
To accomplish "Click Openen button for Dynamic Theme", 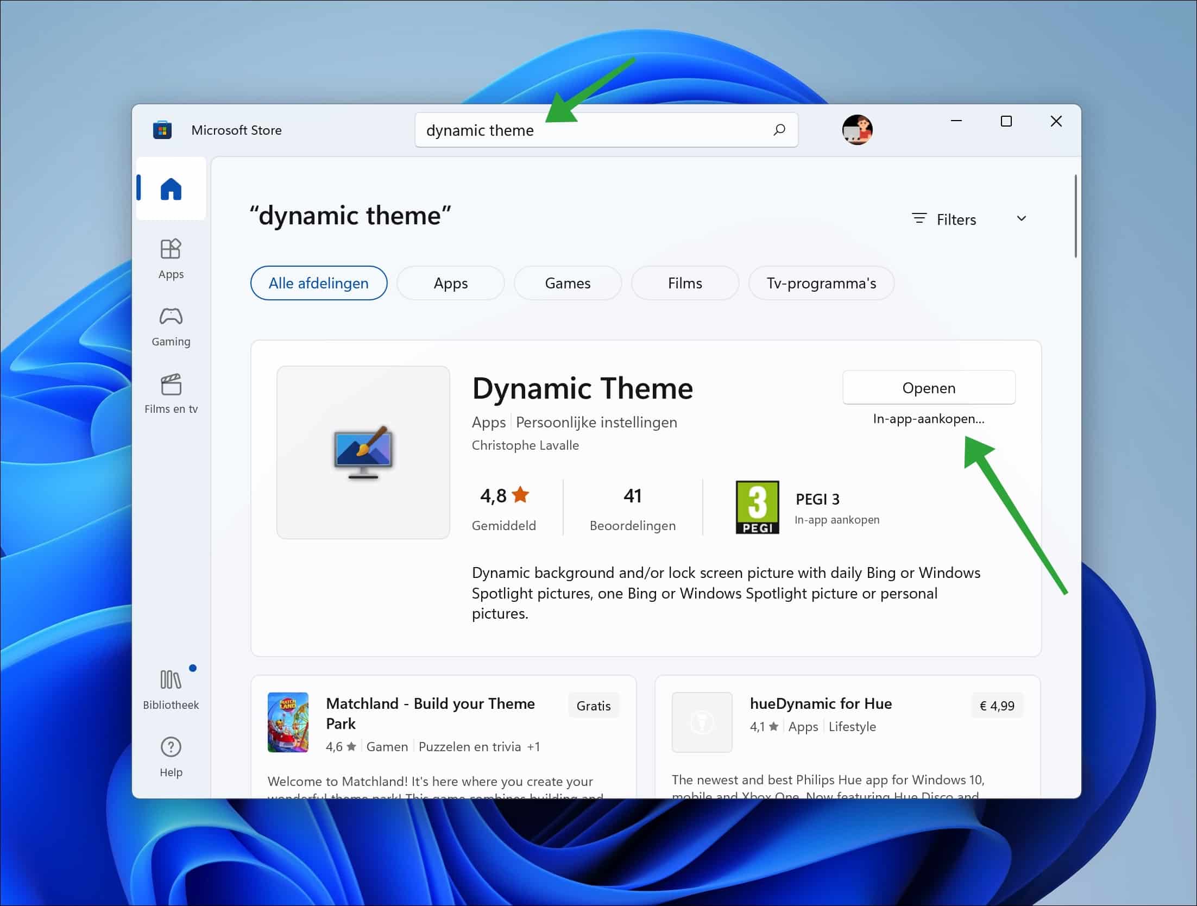I will click(x=929, y=388).
